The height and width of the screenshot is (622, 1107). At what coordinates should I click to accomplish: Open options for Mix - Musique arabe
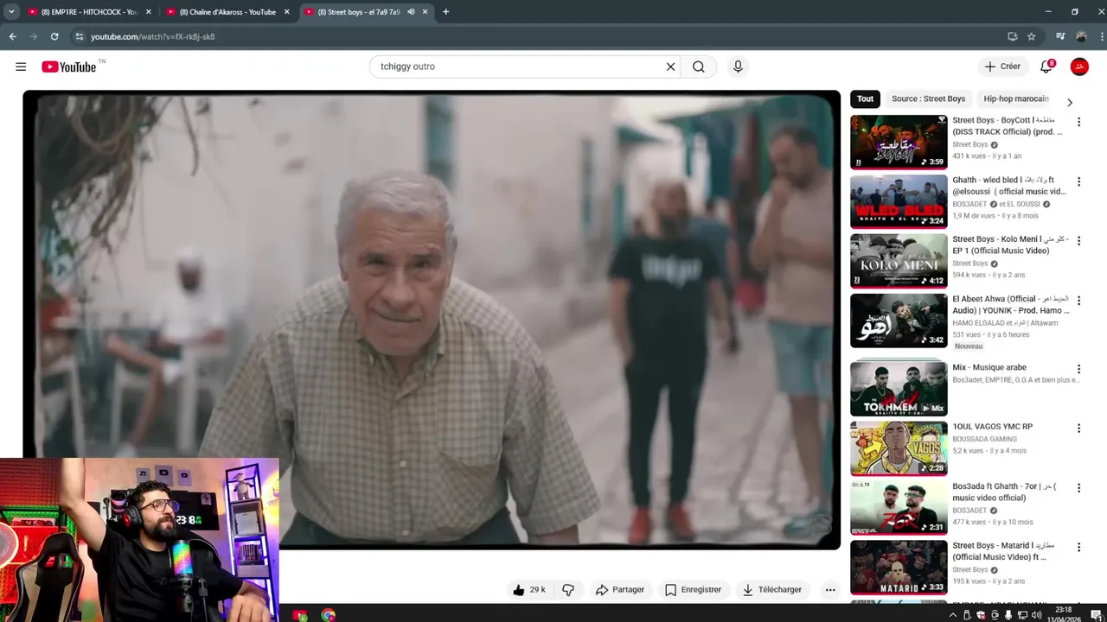[x=1078, y=369]
